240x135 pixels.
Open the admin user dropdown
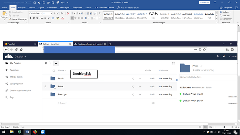pos(232,56)
